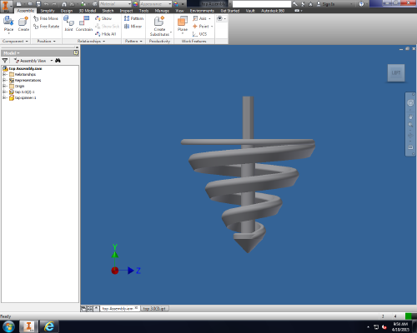
Task: Open Component panel dropdown arrow
Action: 27,41
